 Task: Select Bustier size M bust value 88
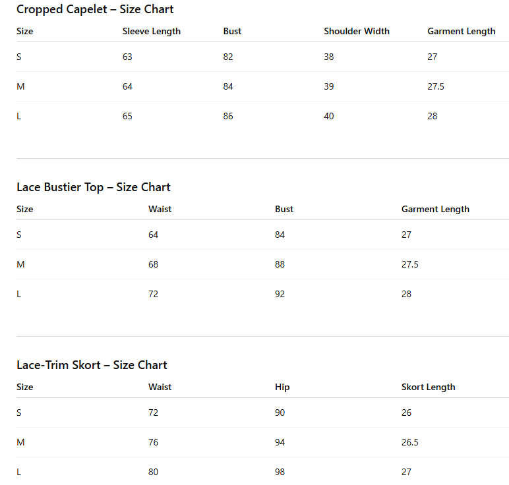click(280, 264)
